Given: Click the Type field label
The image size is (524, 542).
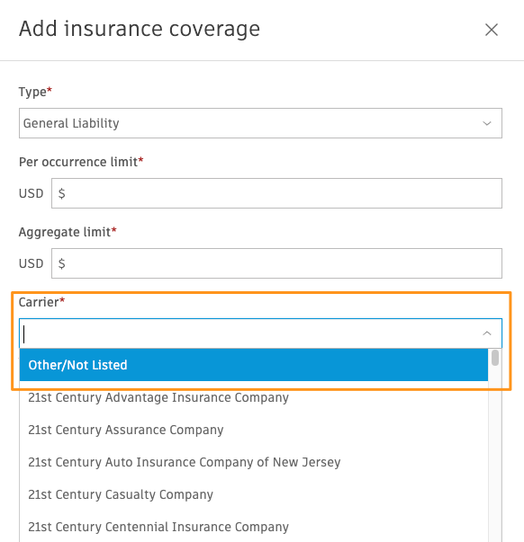Looking at the screenshot, I should pyautogui.click(x=35, y=92).
